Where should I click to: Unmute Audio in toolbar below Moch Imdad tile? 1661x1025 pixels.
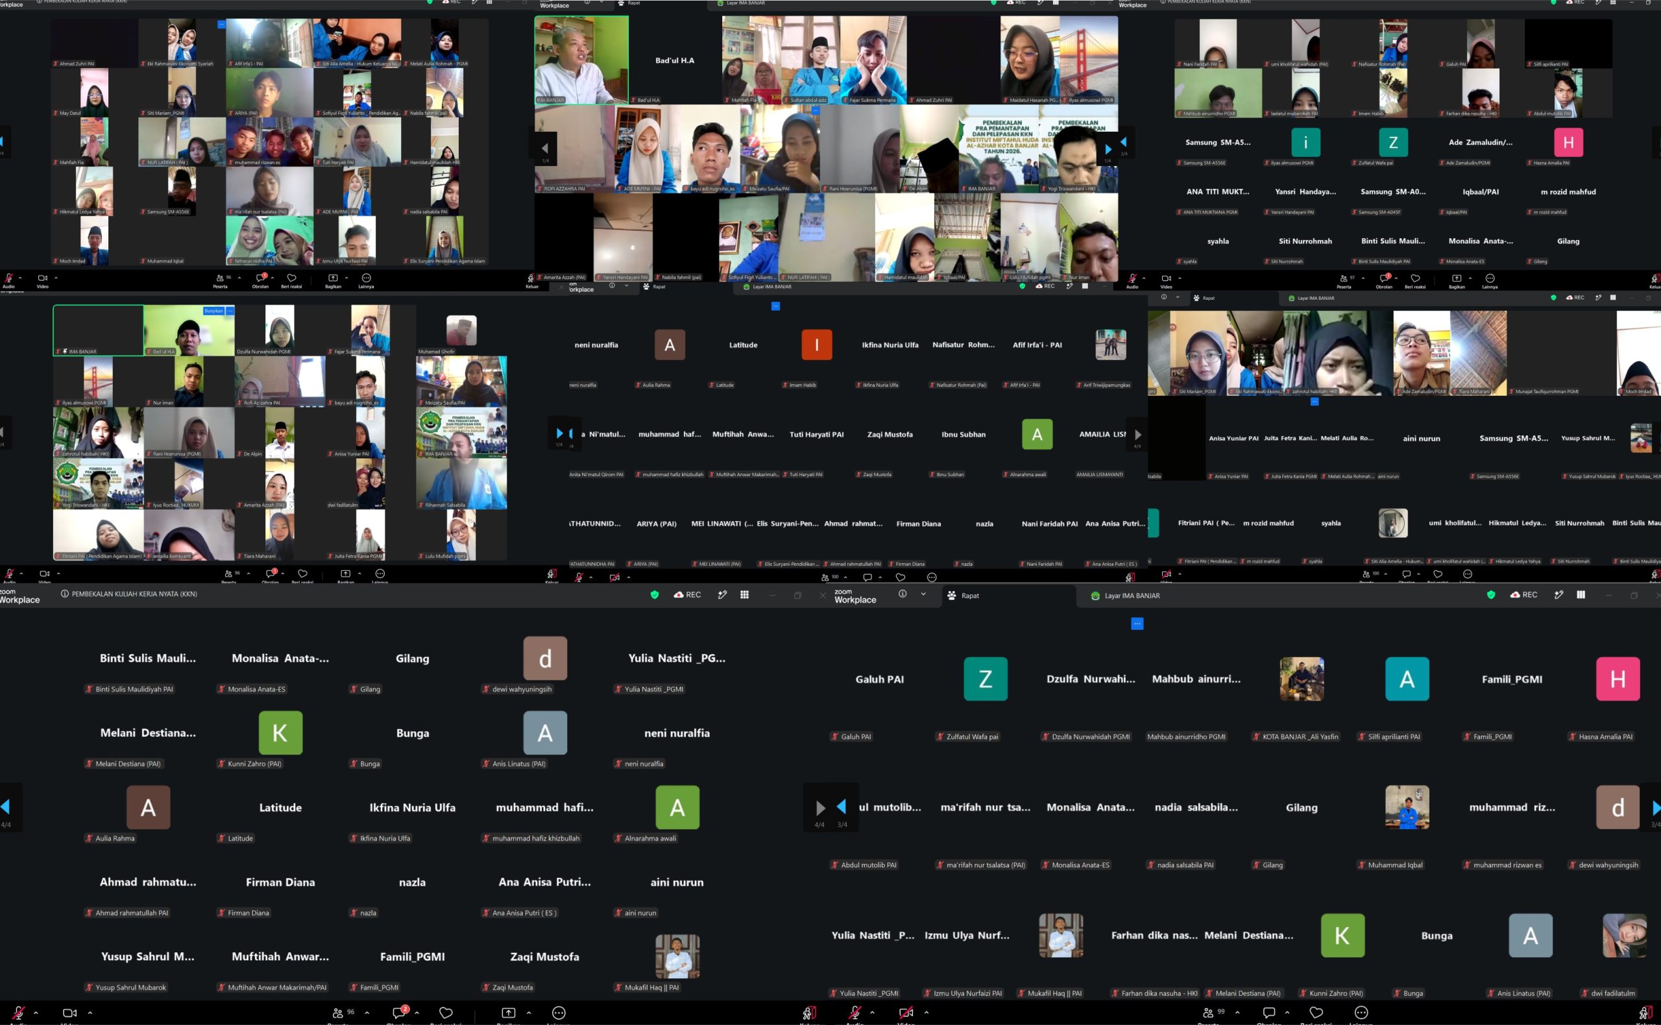pos(9,278)
